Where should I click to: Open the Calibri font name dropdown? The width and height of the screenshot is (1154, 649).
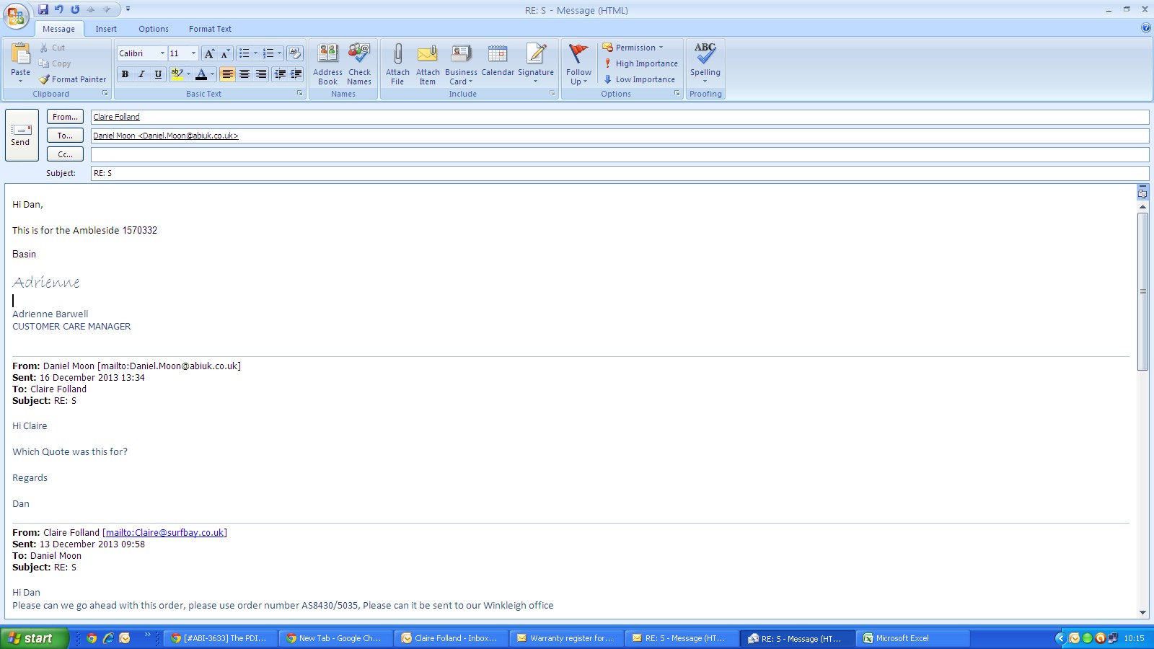point(162,53)
